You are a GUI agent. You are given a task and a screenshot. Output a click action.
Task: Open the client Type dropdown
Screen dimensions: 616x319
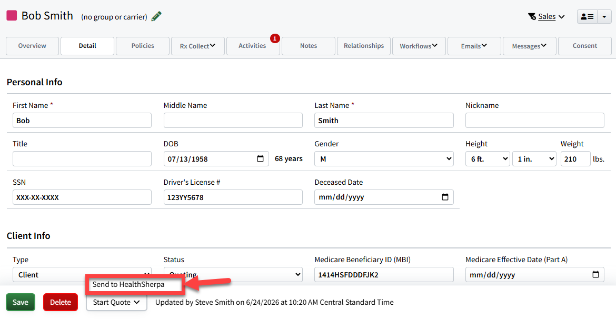click(82, 275)
